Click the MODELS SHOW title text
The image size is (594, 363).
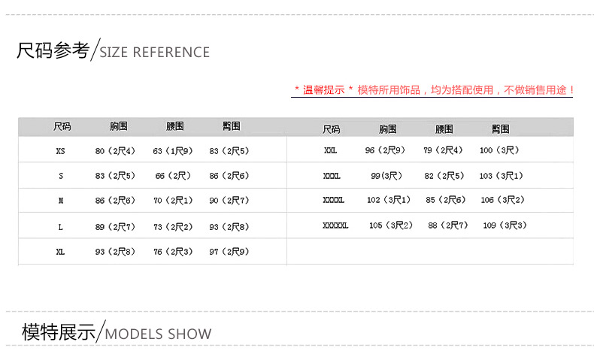pos(158,334)
